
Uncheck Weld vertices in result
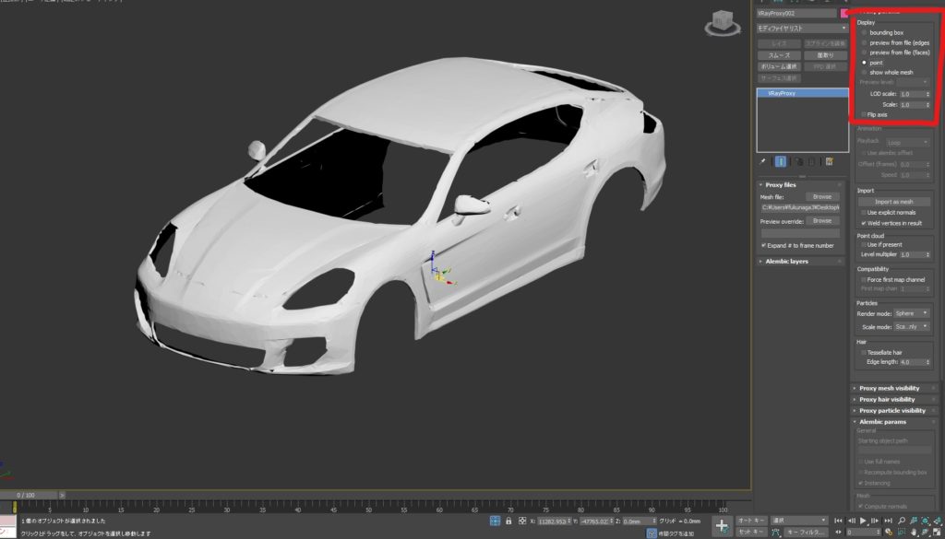pyautogui.click(x=863, y=223)
